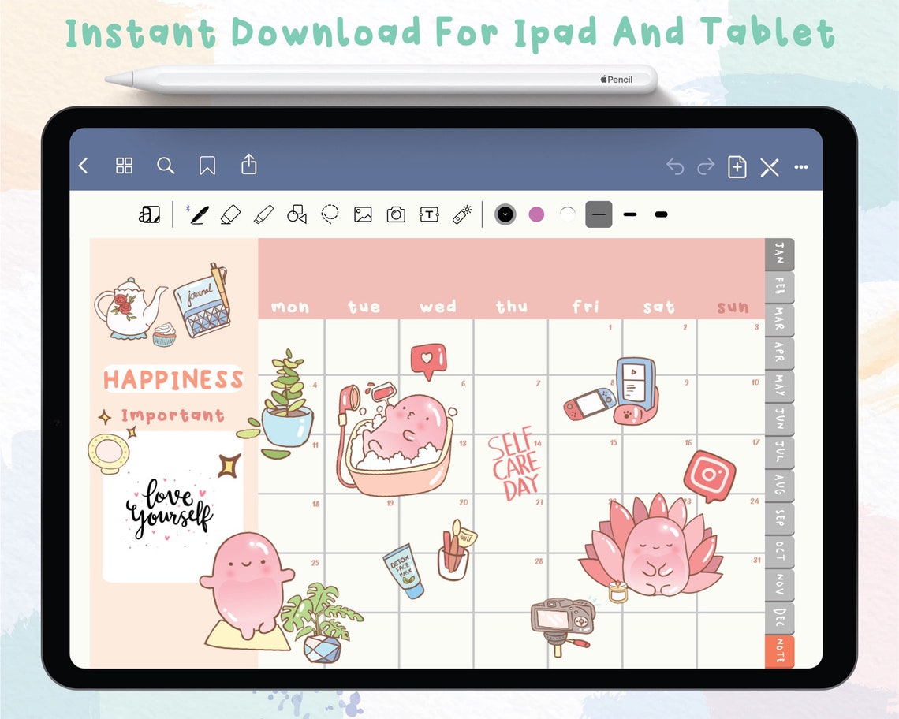The image size is (899, 719).
Task: Expand the add new page options
Action: pos(737,167)
